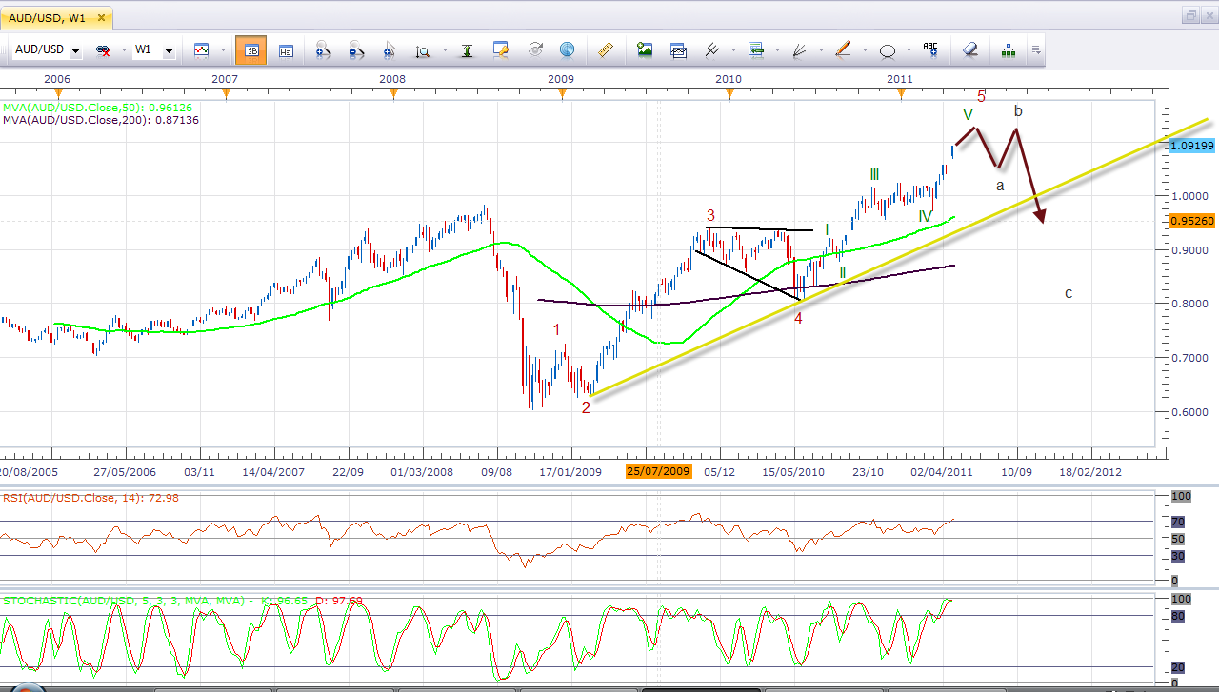
Task: Select the pitchfork drawing tool
Action: click(711, 49)
